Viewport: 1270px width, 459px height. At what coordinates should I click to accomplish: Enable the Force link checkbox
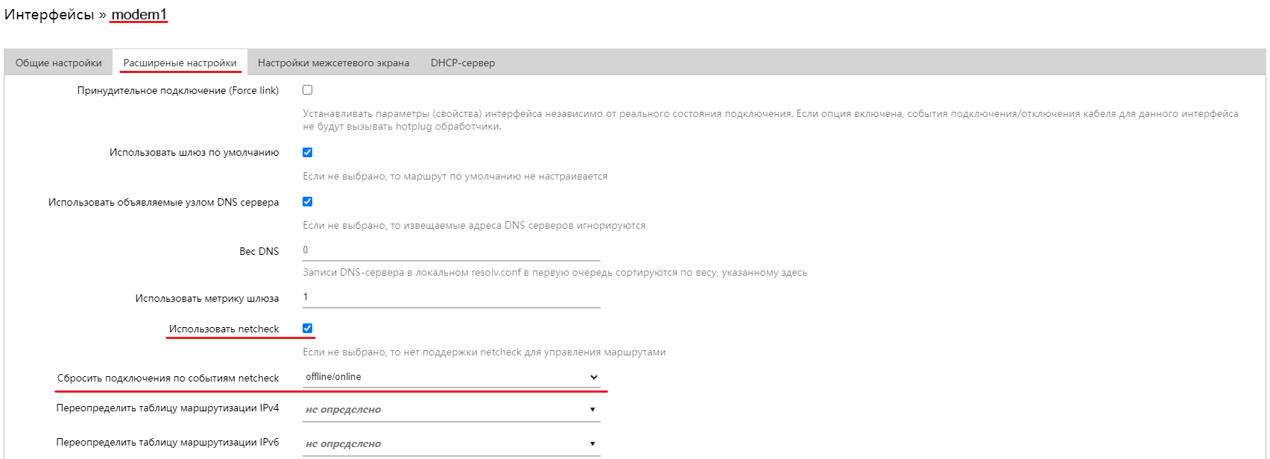pyautogui.click(x=306, y=89)
